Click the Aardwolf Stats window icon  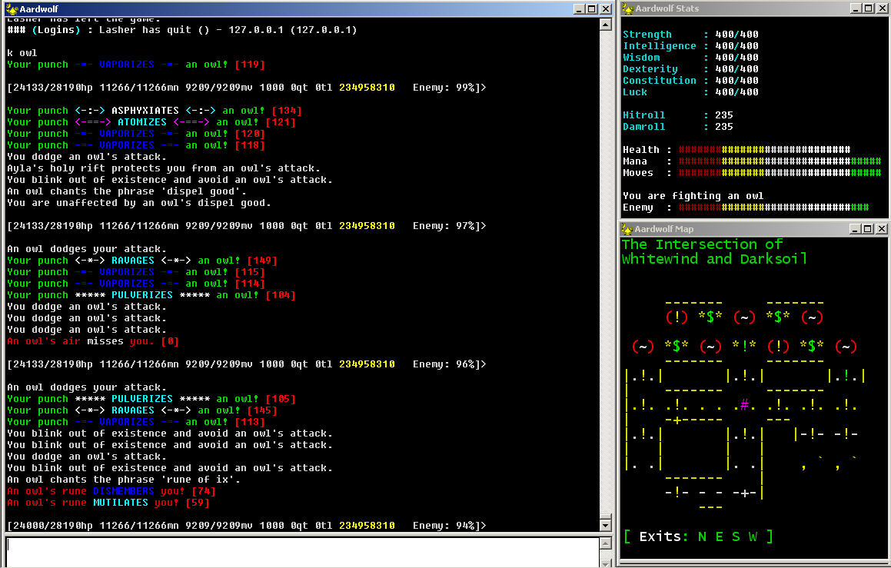pos(627,8)
